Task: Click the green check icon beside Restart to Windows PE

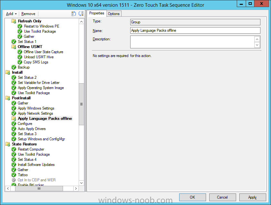Action: [20, 26]
